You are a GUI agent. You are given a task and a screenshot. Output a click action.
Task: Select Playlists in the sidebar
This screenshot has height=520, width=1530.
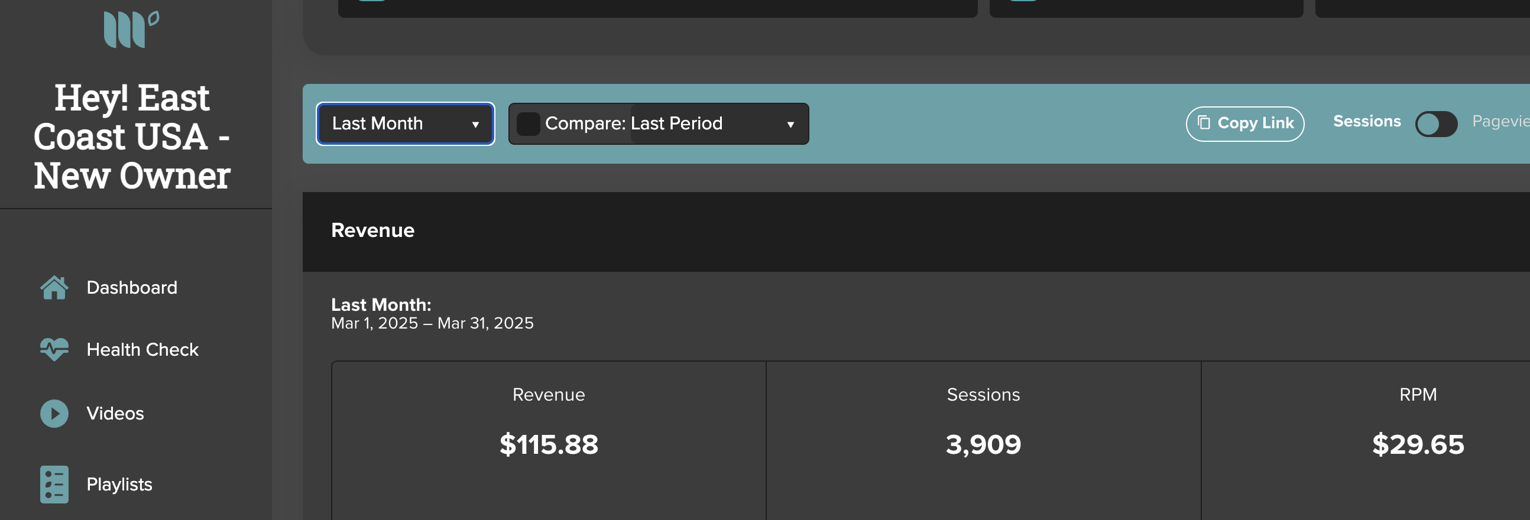point(119,485)
